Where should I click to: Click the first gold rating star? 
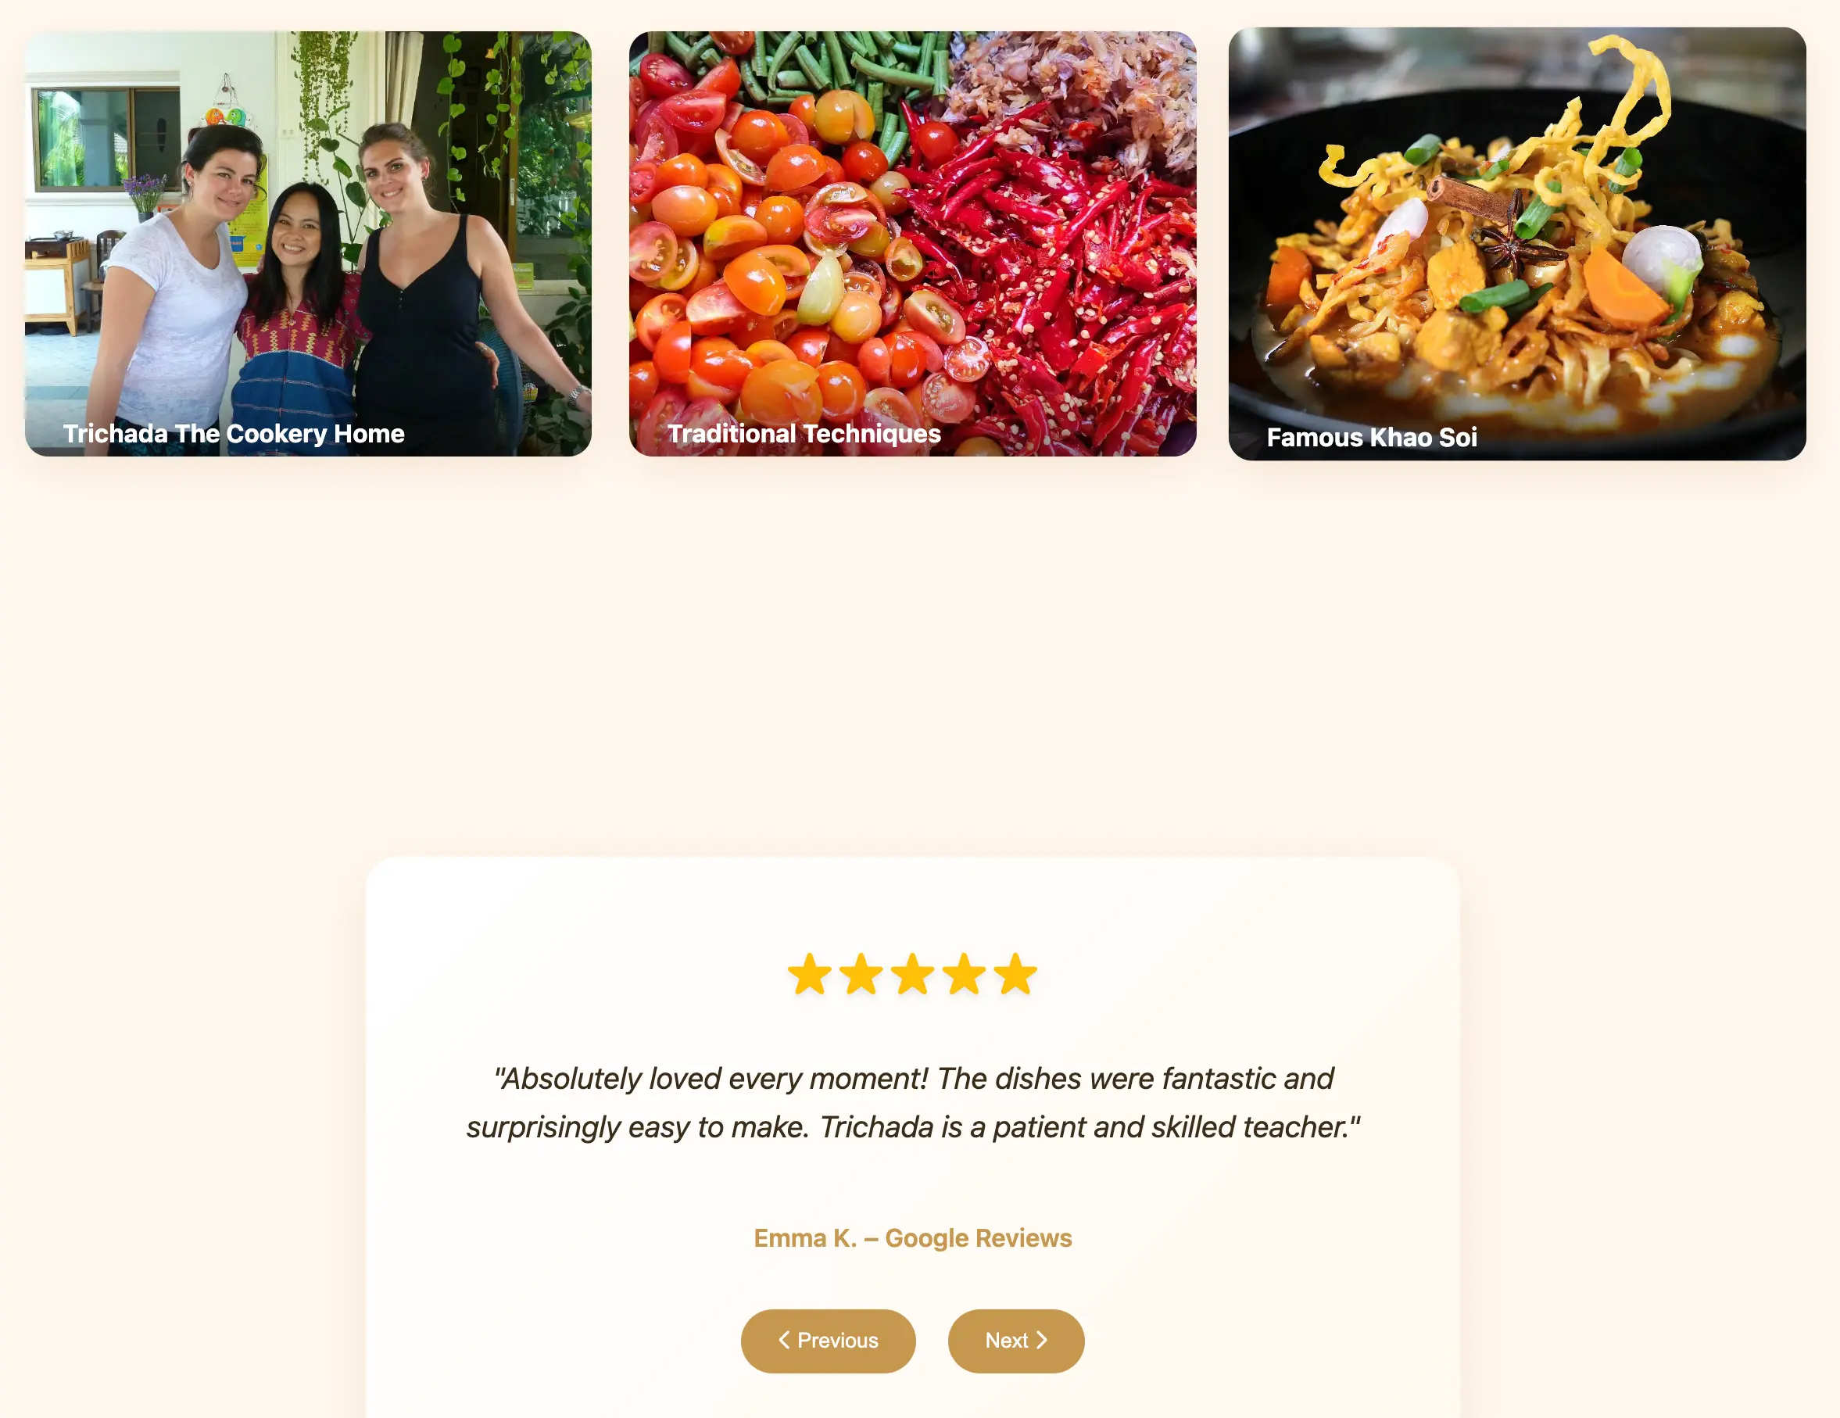pyautogui.click(x=810, y=974)
